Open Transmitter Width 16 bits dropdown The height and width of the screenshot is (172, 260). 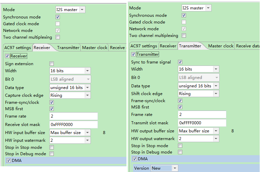click(x=199, y=69)
